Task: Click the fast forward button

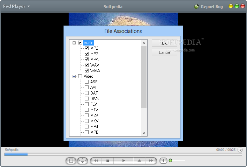Action: (151, 161)
